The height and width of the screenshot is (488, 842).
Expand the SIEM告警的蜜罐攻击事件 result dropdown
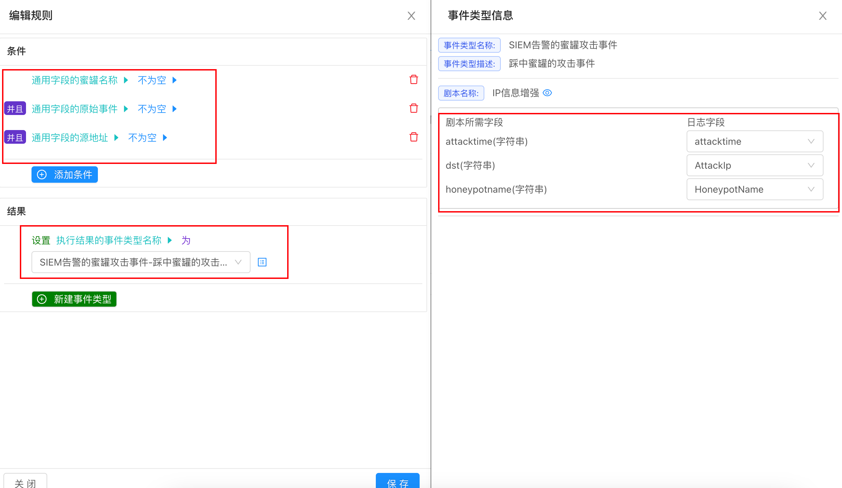pos(141,262)
